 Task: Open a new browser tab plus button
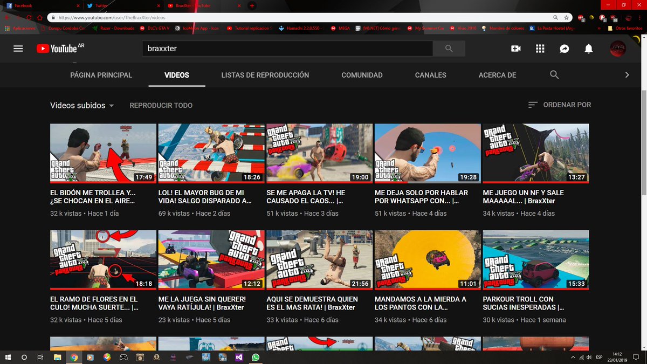click(252, 5)
